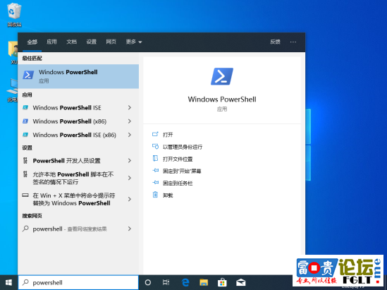Open the Mail app from the taskbar
Image resolution: width=387 pixels, height=290 pixels.
pos(240,282)
